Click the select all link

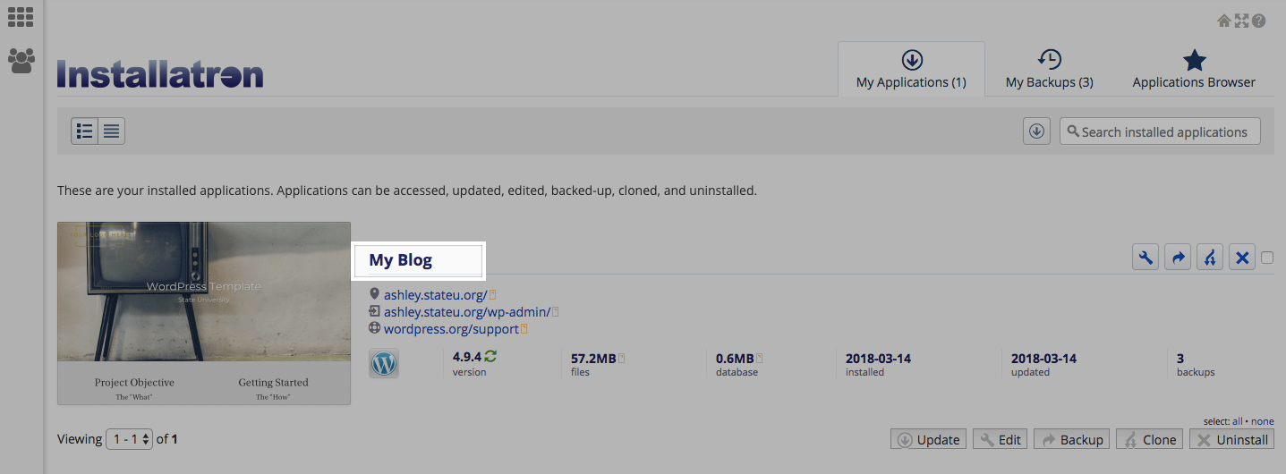[1239, 420]
